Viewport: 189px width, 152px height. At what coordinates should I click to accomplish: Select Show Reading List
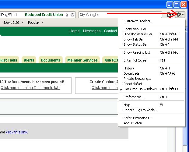coord(152,52)
